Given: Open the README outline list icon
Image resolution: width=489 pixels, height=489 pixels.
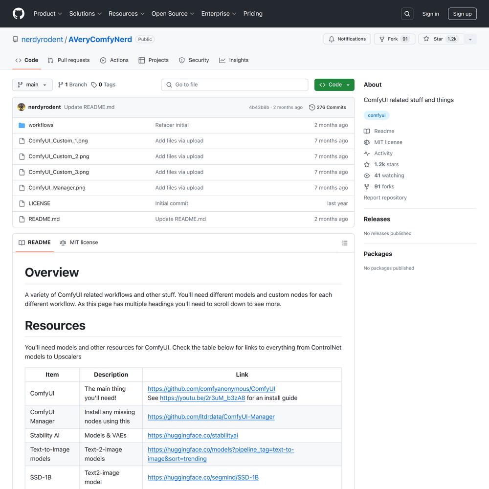Looking at the screenshot, I should tap(344, 243).
